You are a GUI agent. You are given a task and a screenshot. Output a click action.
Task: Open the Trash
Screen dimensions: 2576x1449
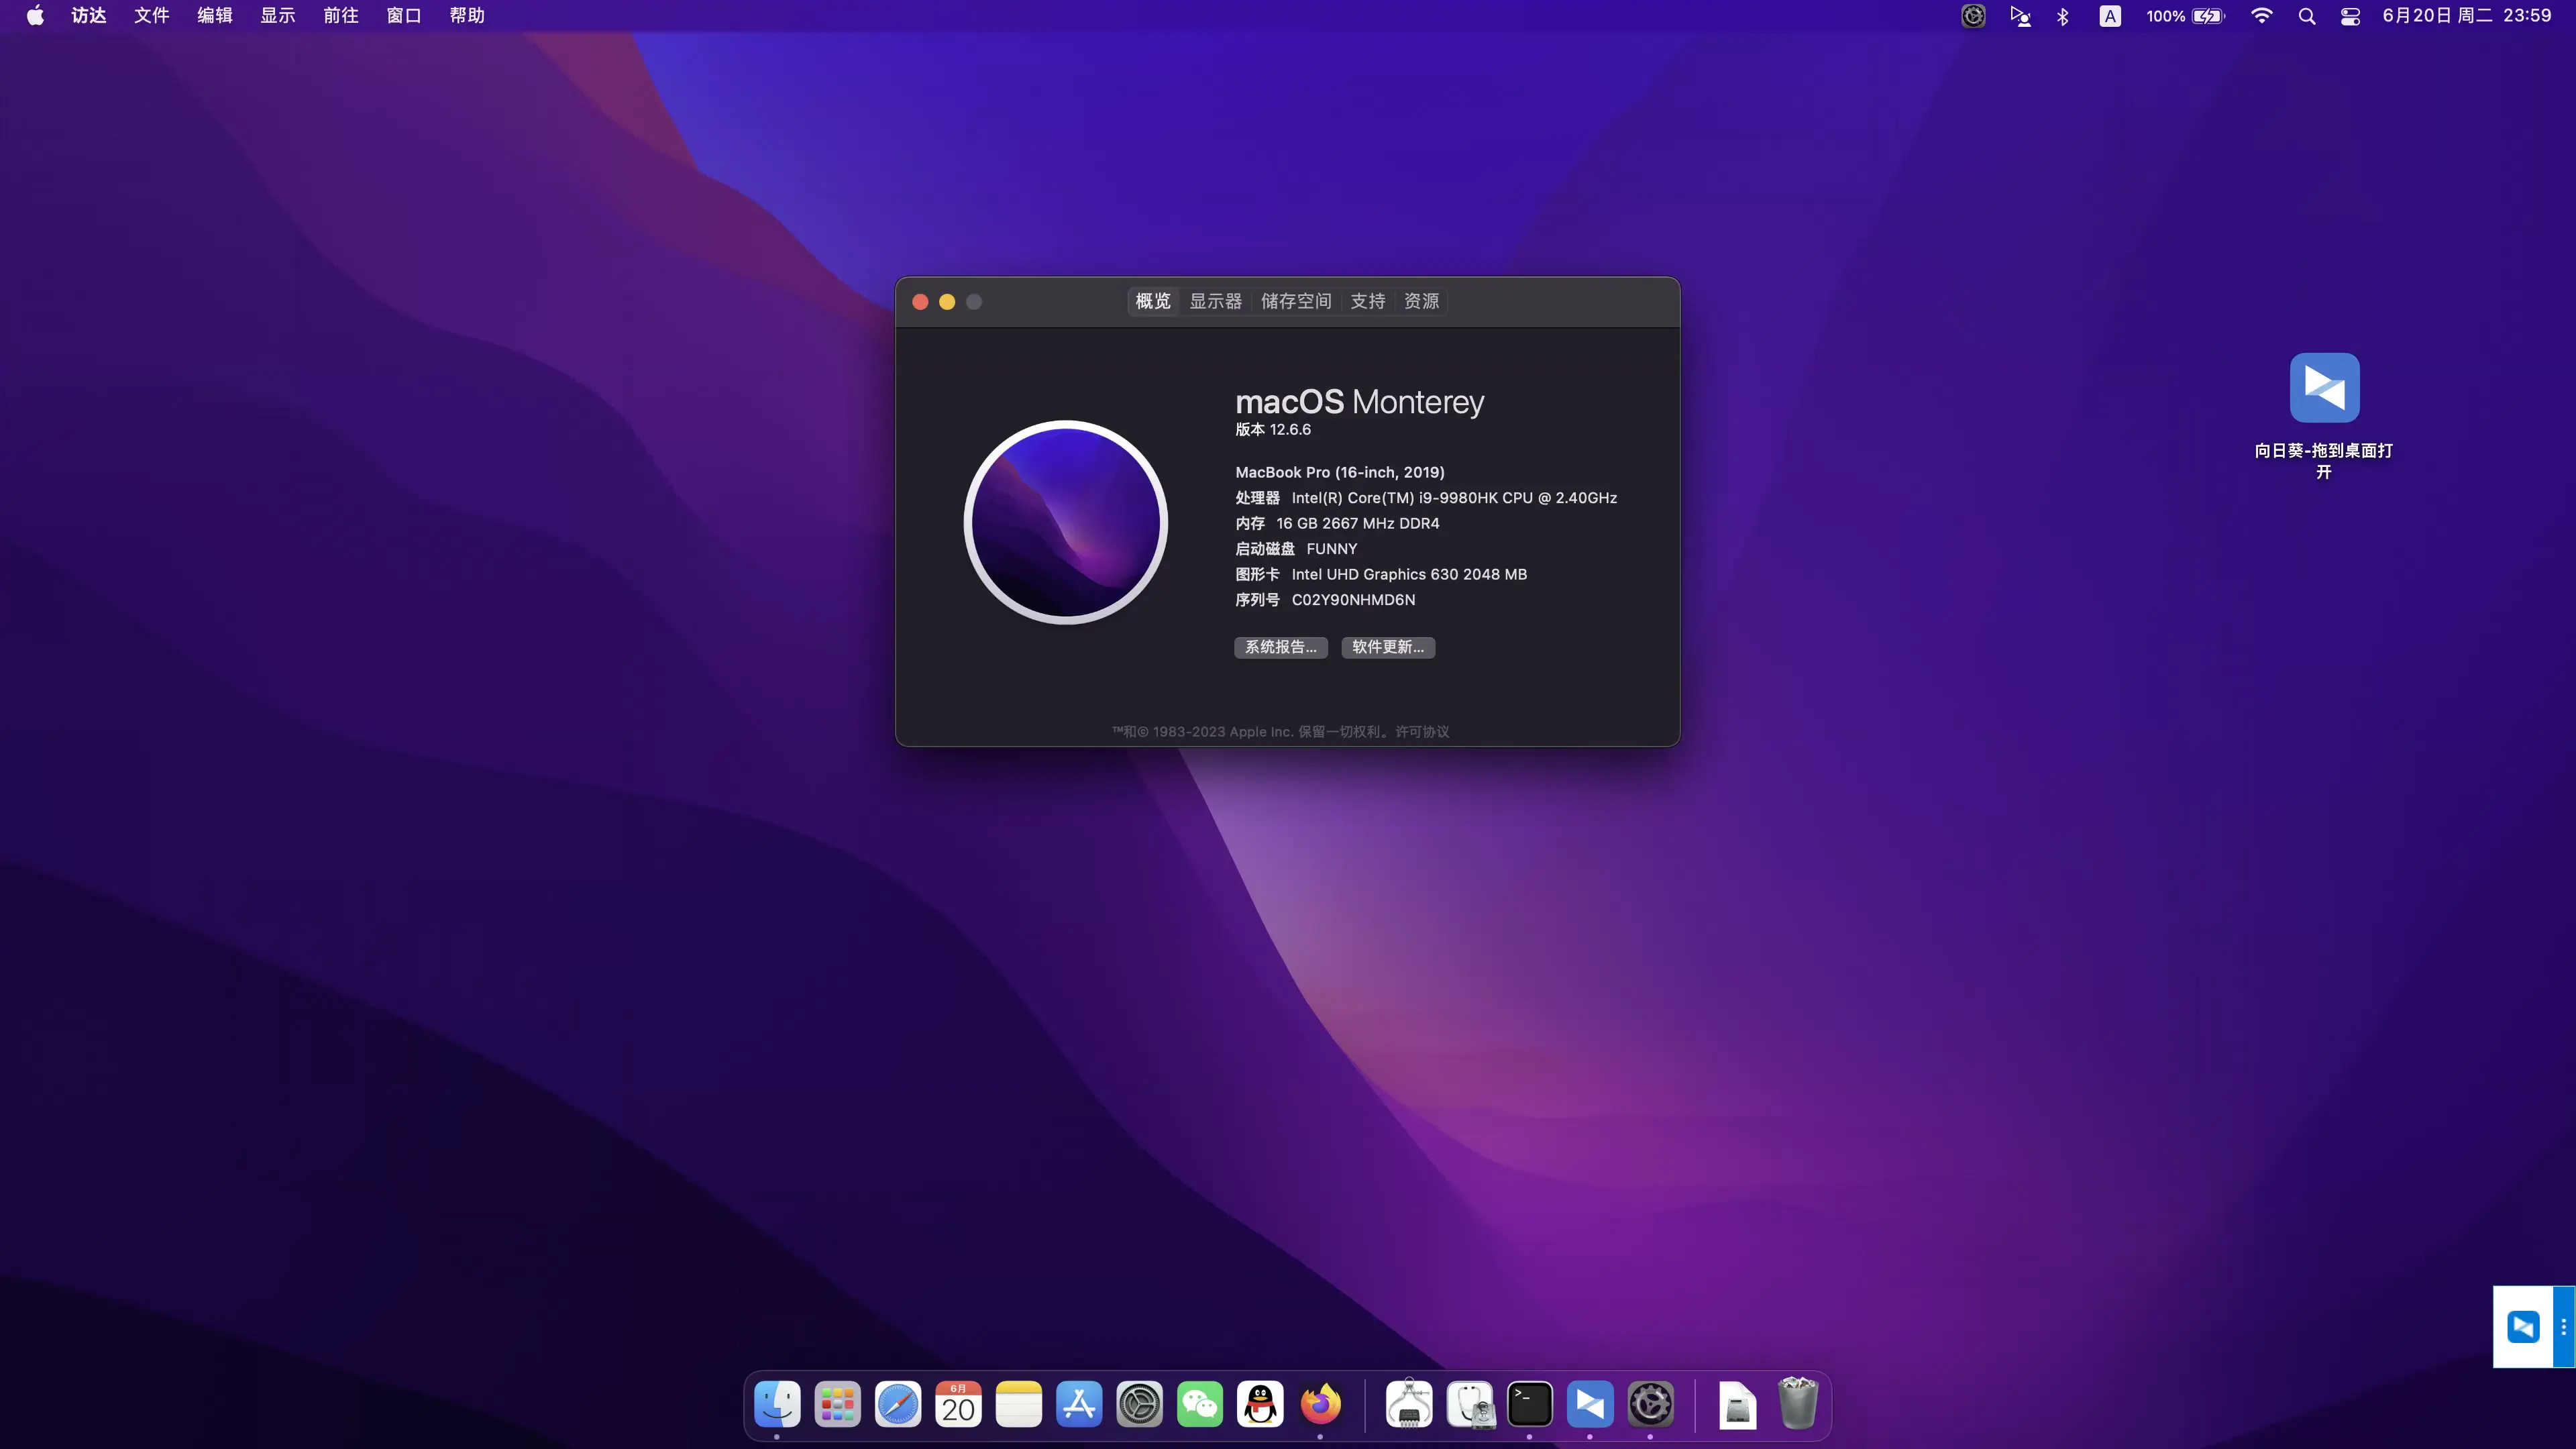[x=1797, y=1404]
